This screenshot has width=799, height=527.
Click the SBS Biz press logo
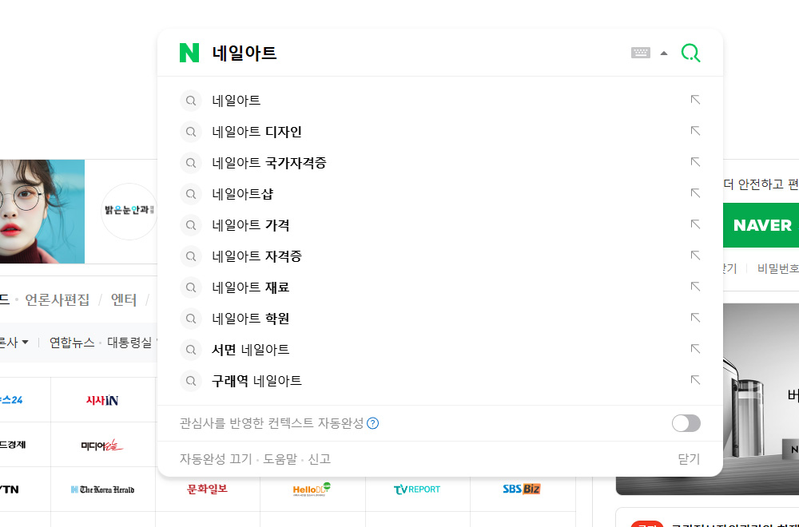(x=522, y=489)
